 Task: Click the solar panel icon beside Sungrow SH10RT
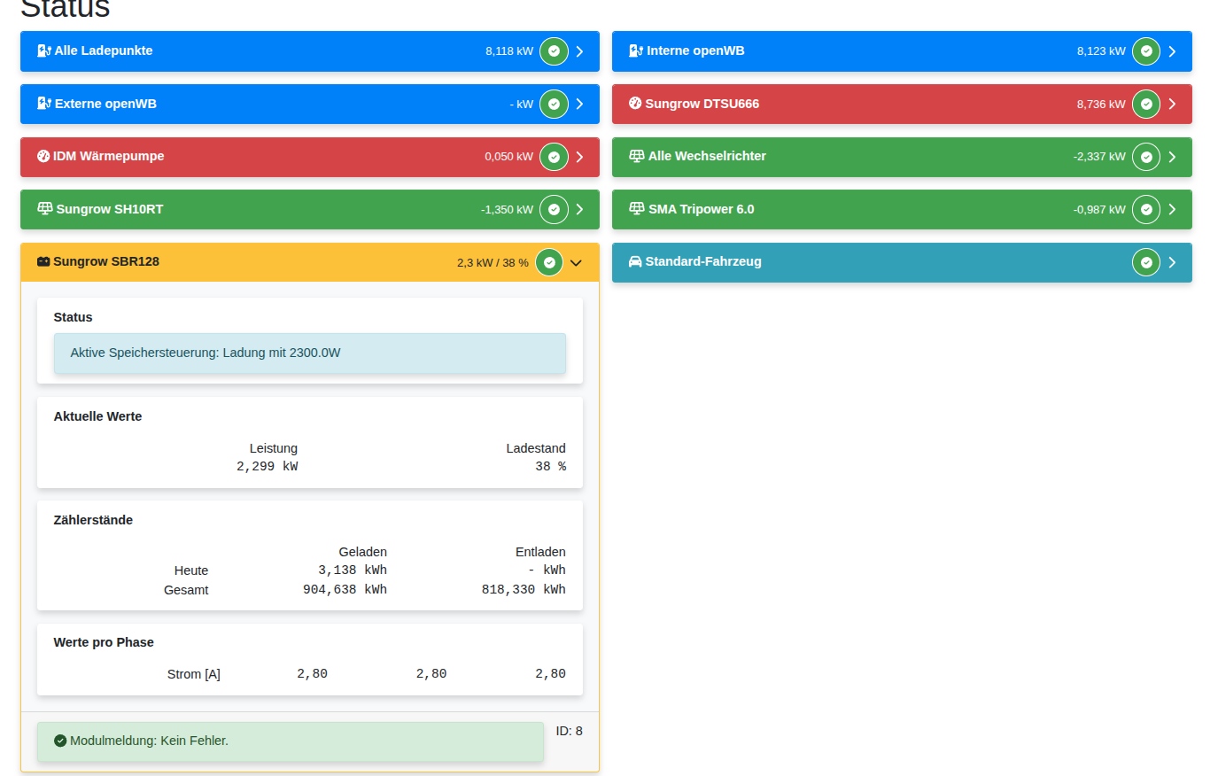[x=45, y=209]
